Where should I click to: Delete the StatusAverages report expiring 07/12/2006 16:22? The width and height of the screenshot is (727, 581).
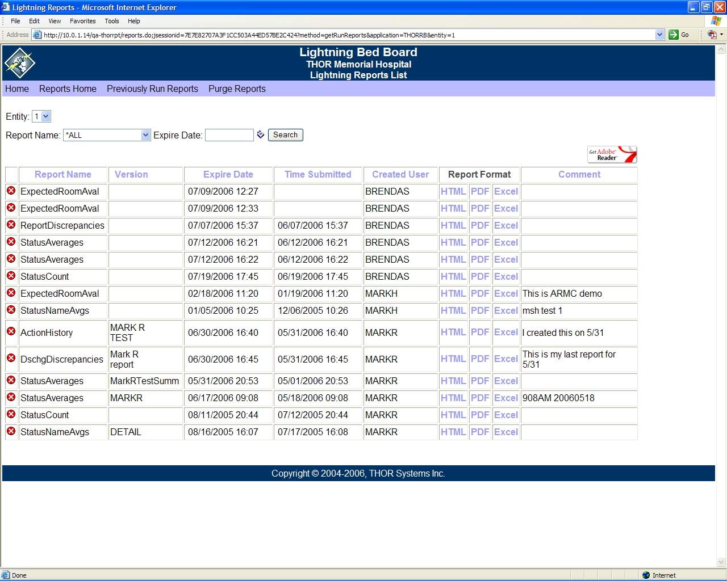[x=11, y=259]
